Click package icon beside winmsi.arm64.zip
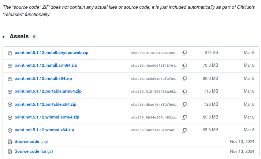 click(x=10, y=117)
